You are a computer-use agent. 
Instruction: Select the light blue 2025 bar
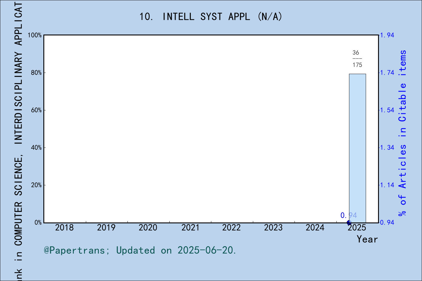coord(357,148)
